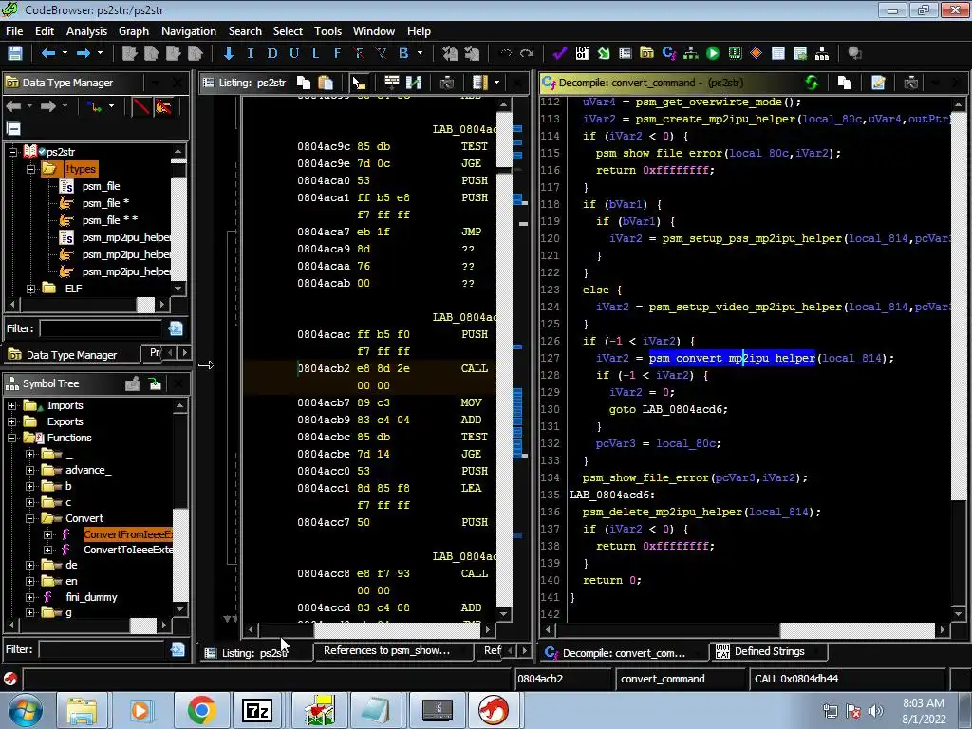
Task: Refresh the Decompile panel with green arrows
Action: click(x=812, y=83)
